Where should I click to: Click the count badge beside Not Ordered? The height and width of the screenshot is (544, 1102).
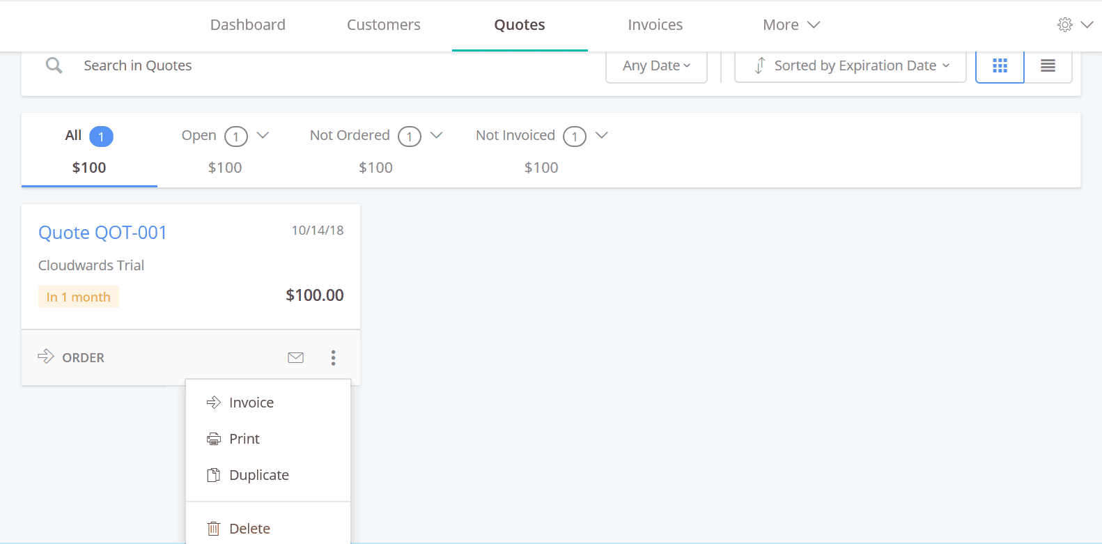[410, 137]
